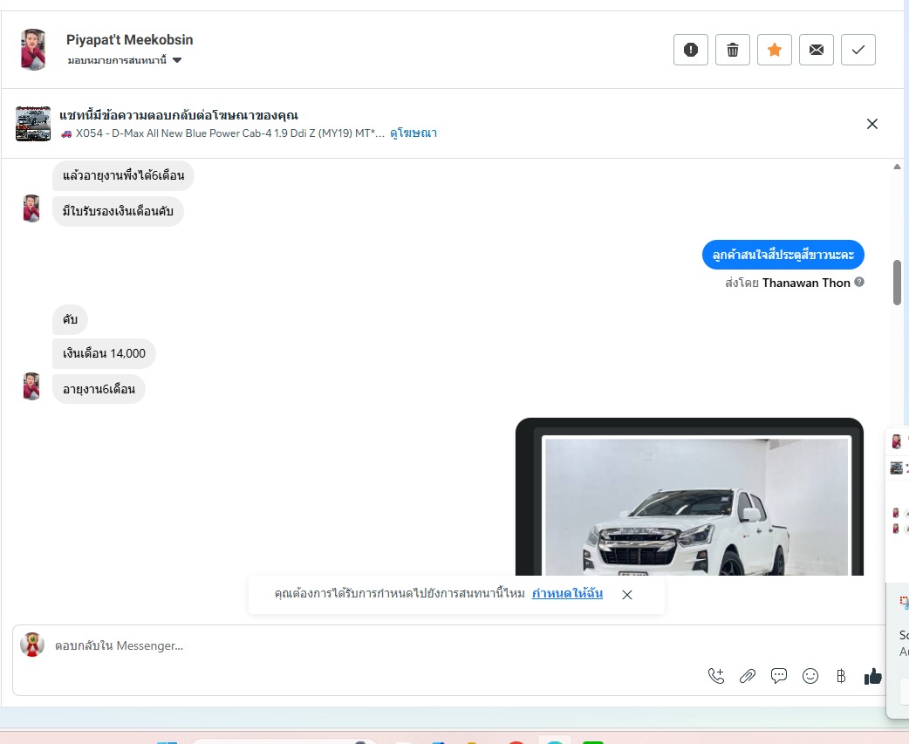Open the white D-Max pickup photo
The width and height of the screenshot is (909, 744).
click(689, 497)
